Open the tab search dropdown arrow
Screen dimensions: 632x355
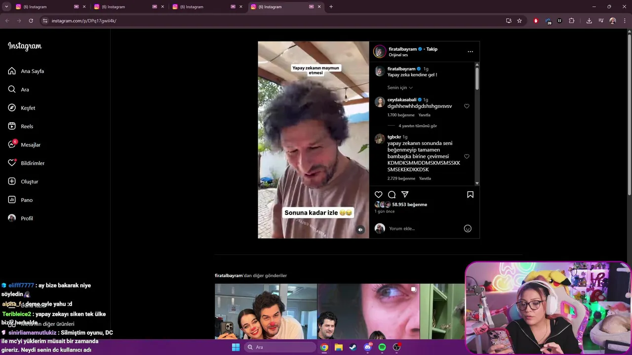6,7
